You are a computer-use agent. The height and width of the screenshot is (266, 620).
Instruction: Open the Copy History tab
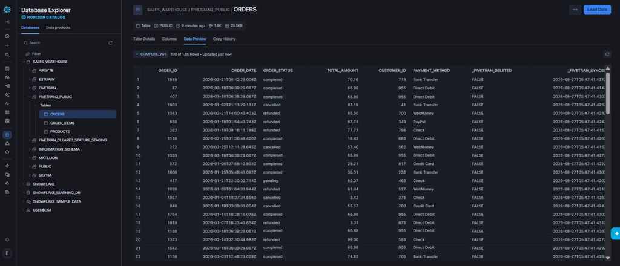click(224, 39)
